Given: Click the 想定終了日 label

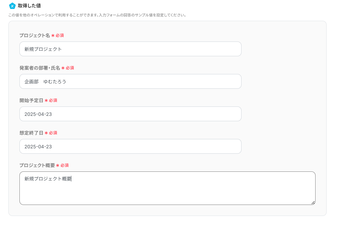Looking at the screenshot, I should [31, 133].
